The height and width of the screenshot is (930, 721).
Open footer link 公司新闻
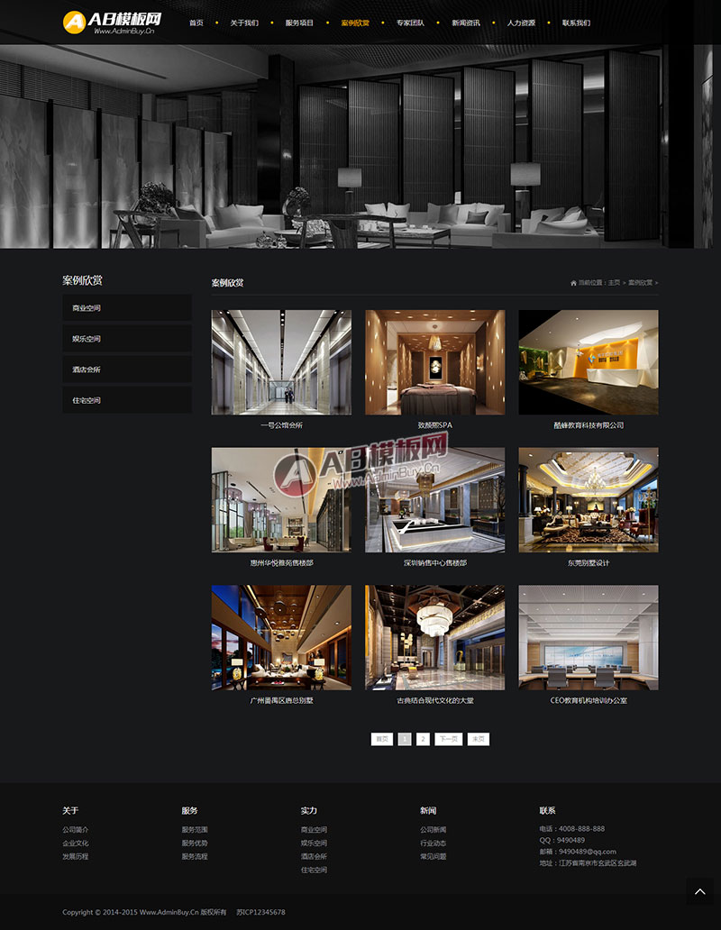tap(434, 830)
